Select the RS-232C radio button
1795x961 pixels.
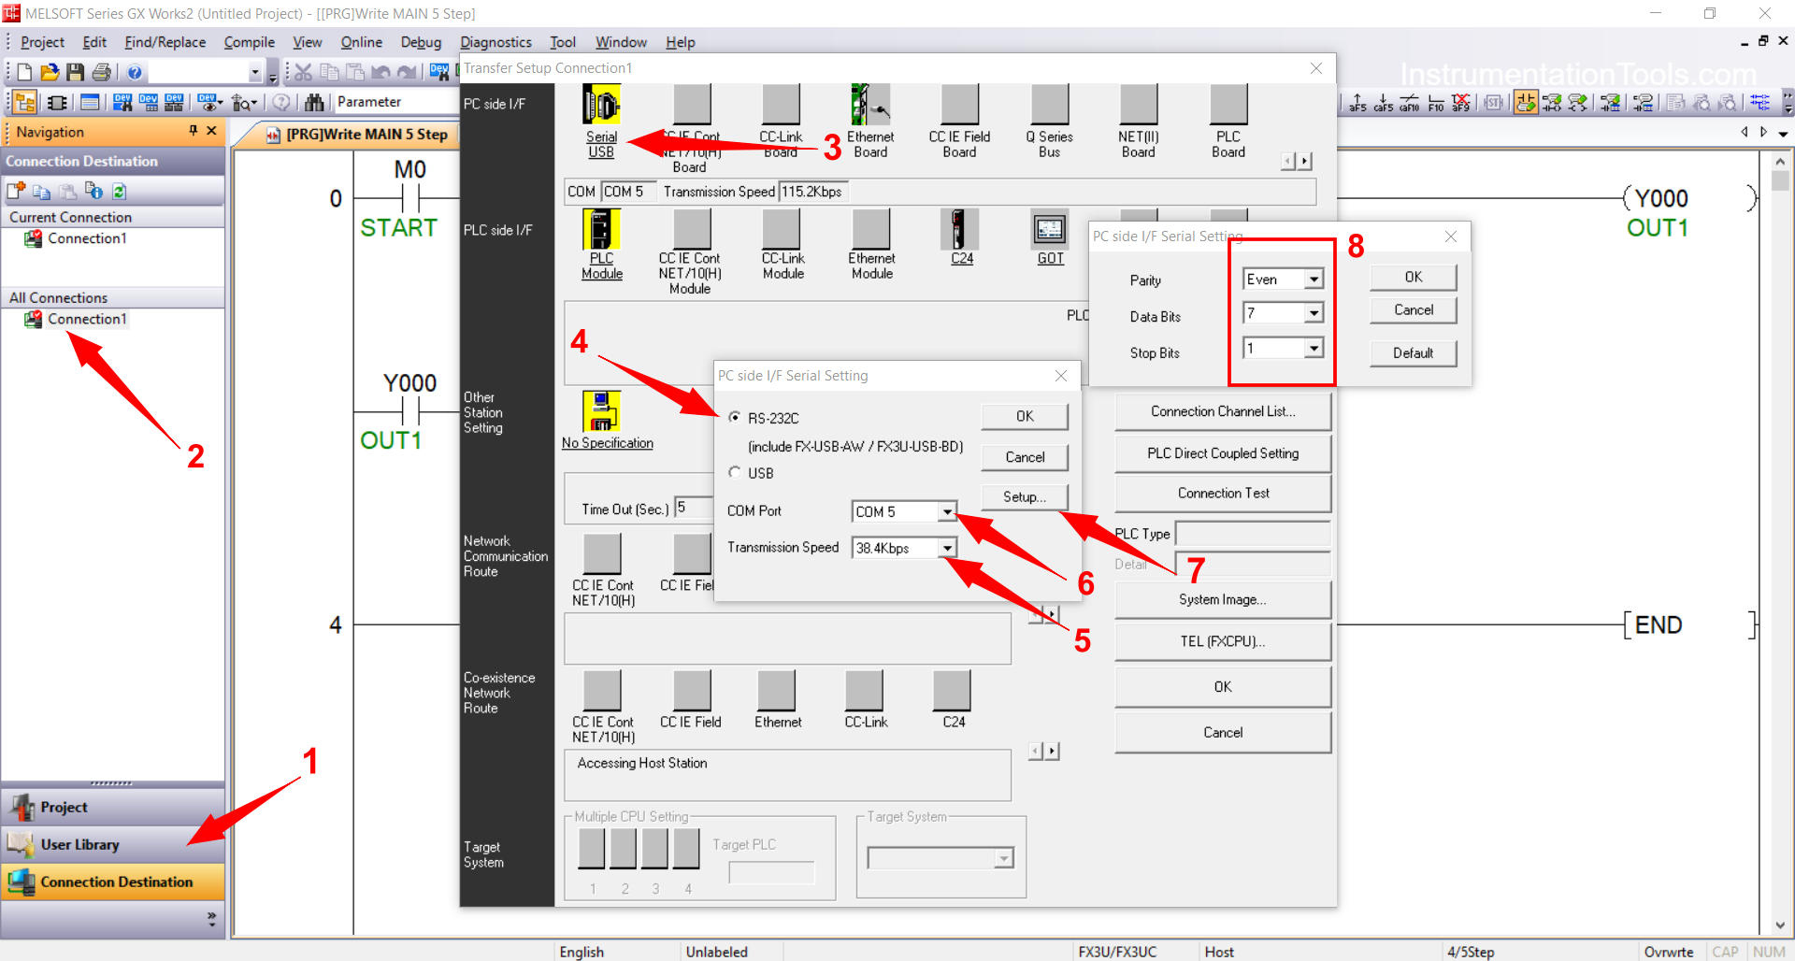735,417
